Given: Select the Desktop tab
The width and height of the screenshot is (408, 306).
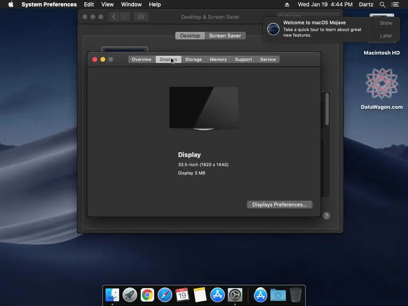Looking at the screenshot, I should pos(190,35).
